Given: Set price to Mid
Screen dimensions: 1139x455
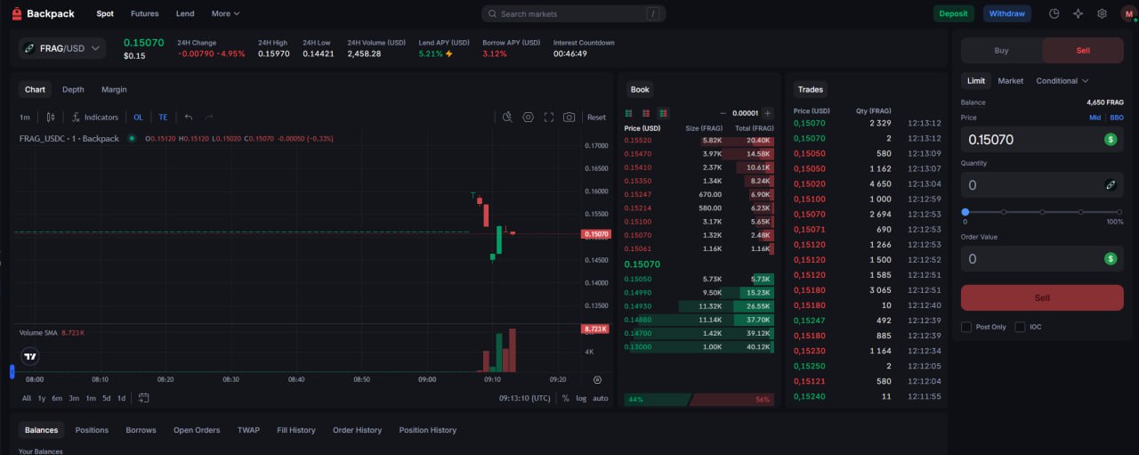Looking at the screenshot, I should pos(1095,118).
